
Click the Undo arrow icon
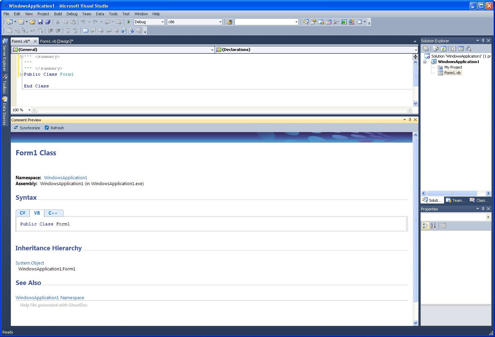83,22
